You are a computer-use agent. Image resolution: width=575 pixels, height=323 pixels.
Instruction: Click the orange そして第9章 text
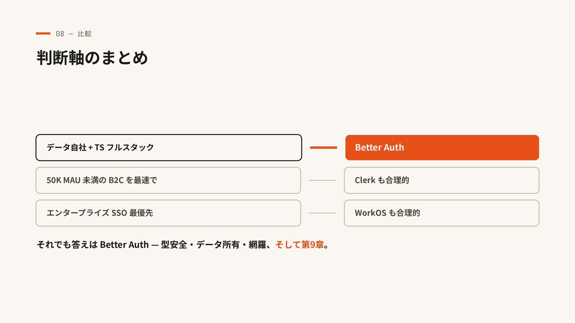(x=299, y=245)
